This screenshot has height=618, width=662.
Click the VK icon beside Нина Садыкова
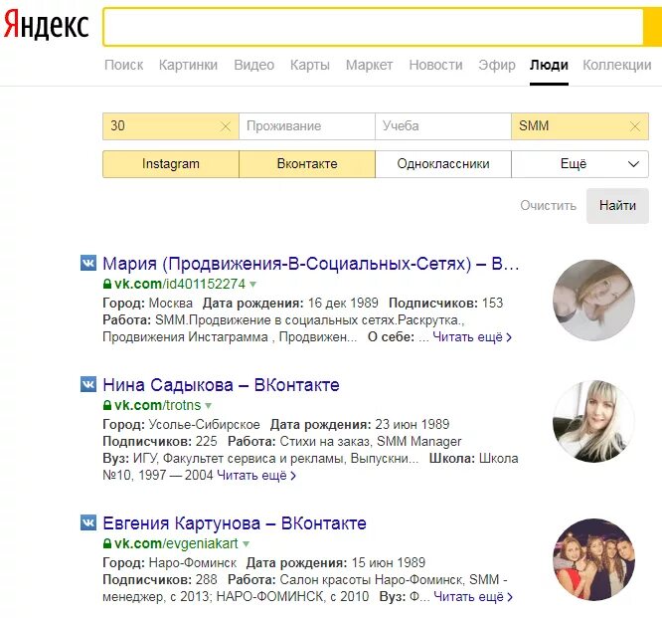pos(88,384)
